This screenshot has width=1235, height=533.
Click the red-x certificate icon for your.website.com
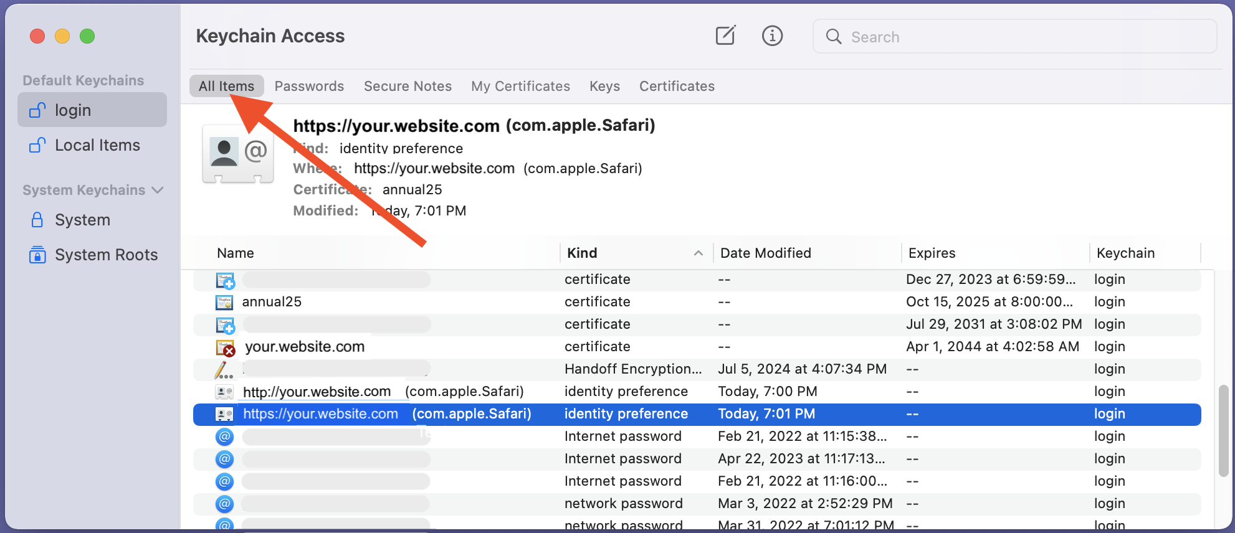pos(225,347)
